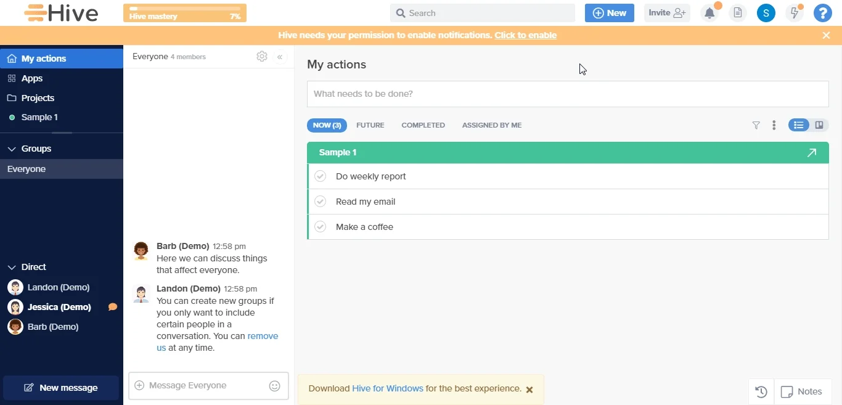The image size is (842, 405).
Task: Select the ASSIGNED BY ME tab
Action: click(492, 125)
